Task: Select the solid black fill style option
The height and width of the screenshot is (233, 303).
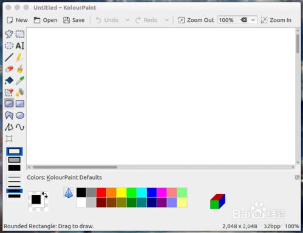Action: 14,168
